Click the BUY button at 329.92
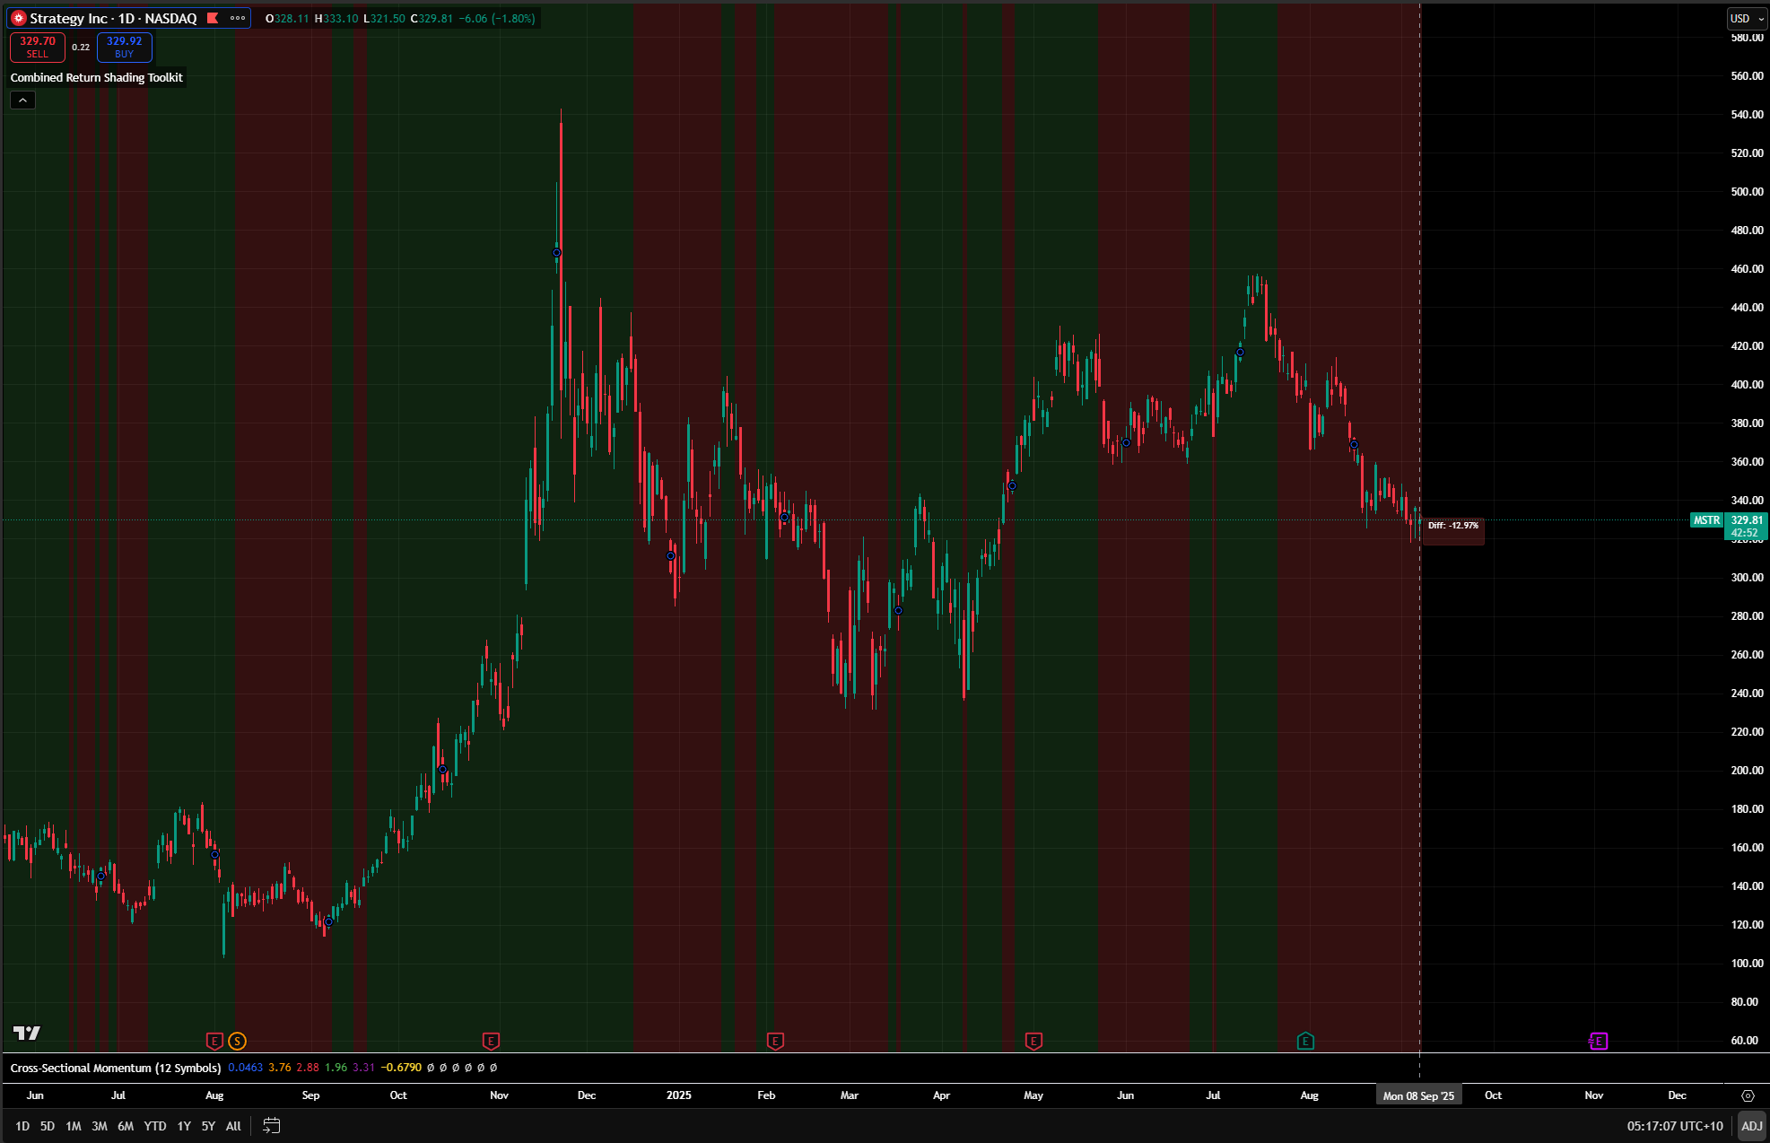Image resolution: width=1770 pixels, height=1143 pixels. [x=123, y=47]
